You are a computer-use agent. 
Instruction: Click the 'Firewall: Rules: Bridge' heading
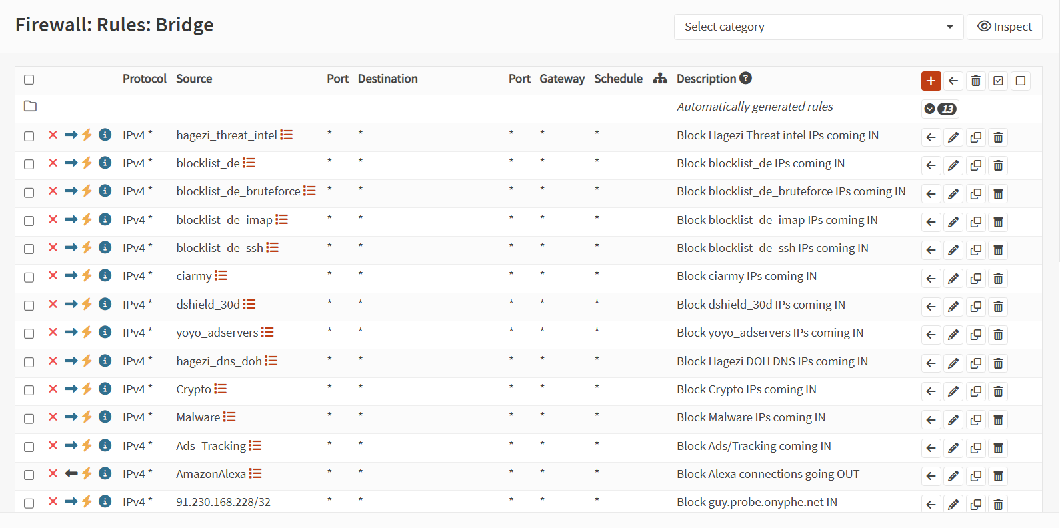[x=115, y=25]
